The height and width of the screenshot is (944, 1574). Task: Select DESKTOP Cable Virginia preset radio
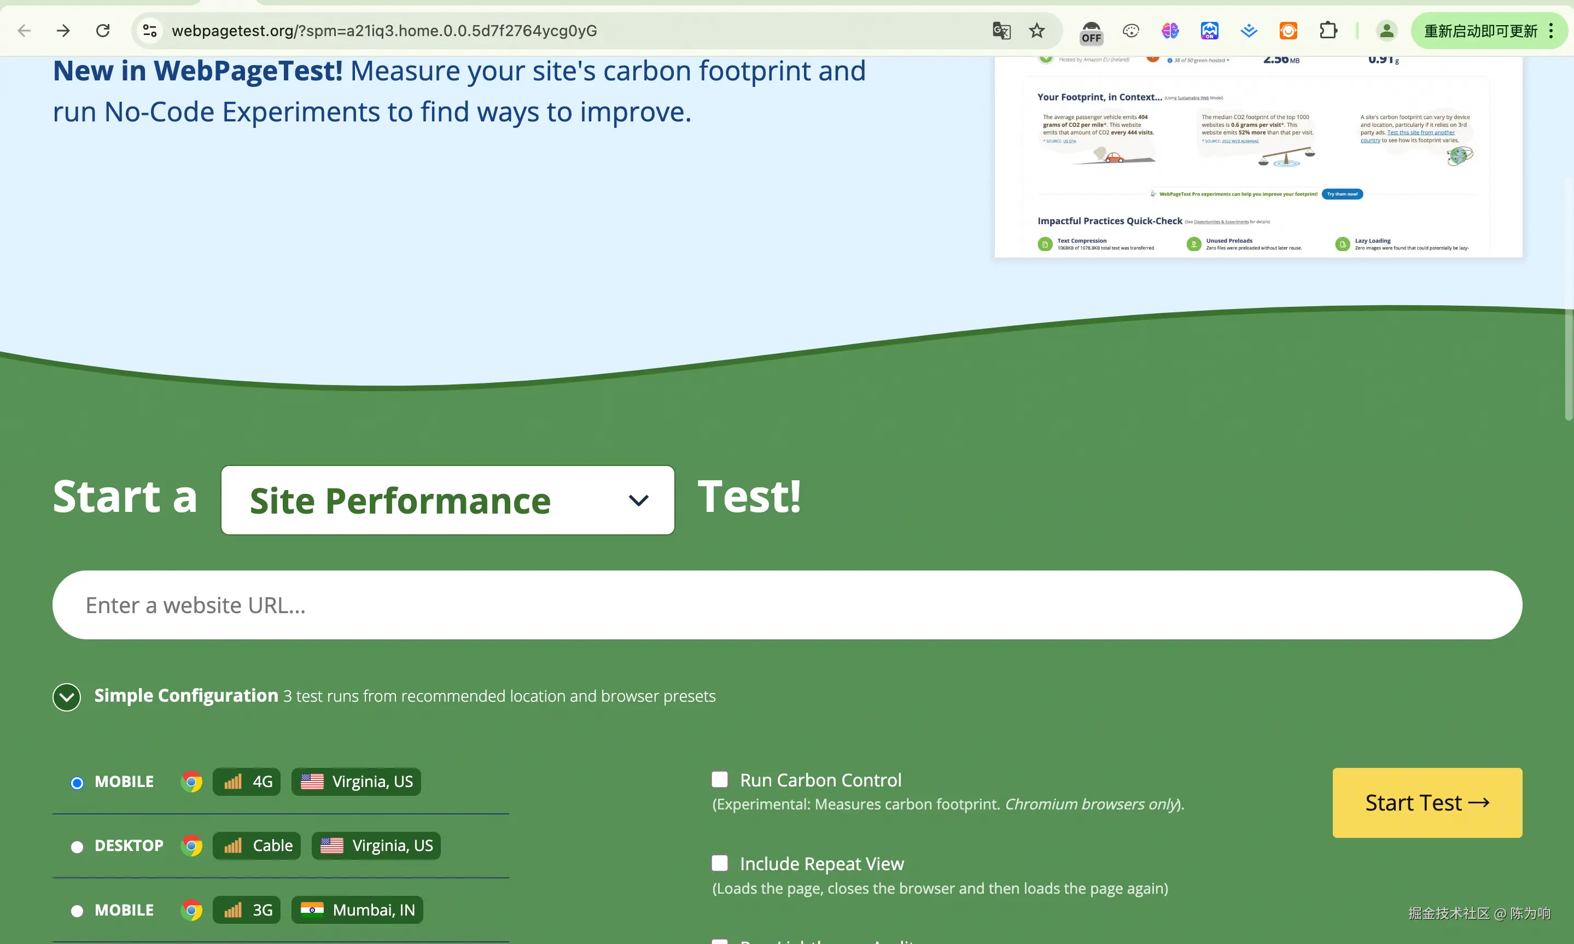pos(77,847)
